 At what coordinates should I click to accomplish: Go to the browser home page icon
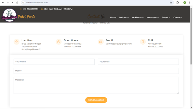pyautogui.click(x=17, y=2)
